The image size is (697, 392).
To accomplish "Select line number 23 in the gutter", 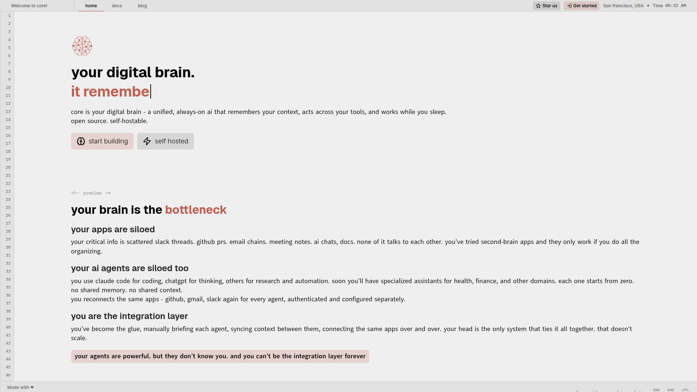I will (x=8, y=191).
